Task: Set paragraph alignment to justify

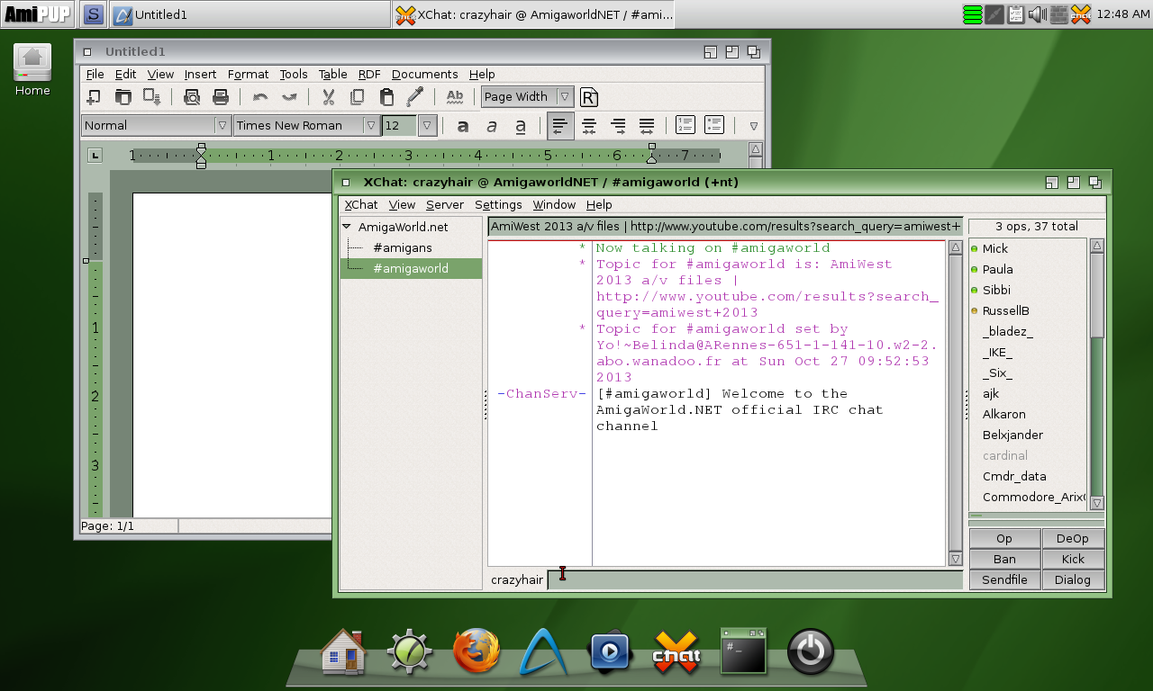Action: pos(647,126)
